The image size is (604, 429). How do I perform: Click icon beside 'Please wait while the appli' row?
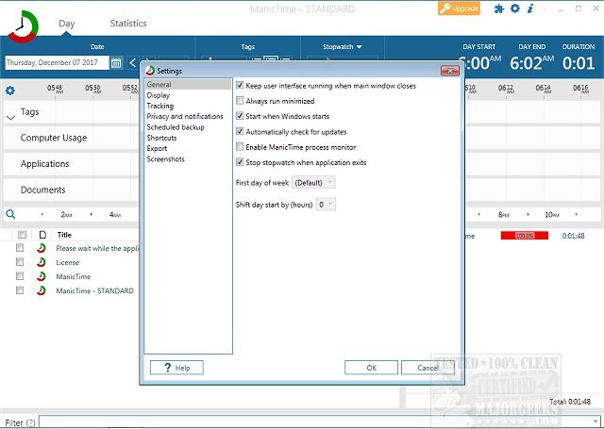42,248
